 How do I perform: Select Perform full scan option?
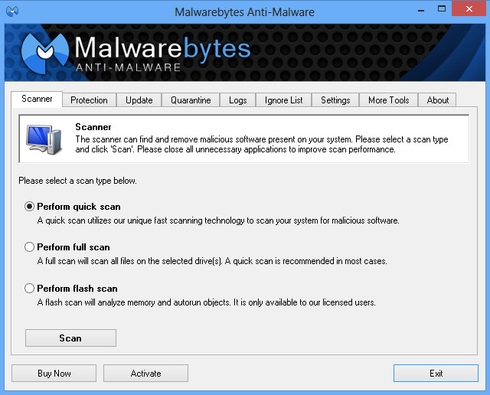coord(30,247)
